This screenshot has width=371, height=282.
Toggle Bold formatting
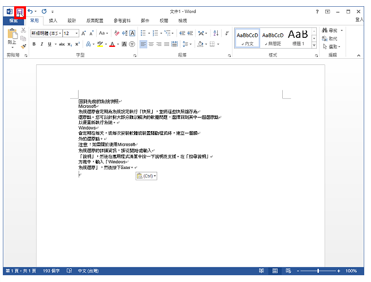click(34, 44)
